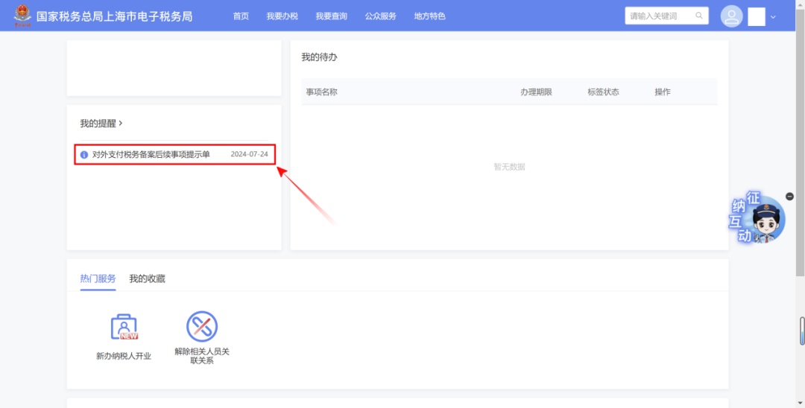Select 地方特色 in the top navigation
The image size is (805, 408).
point(430,16)
